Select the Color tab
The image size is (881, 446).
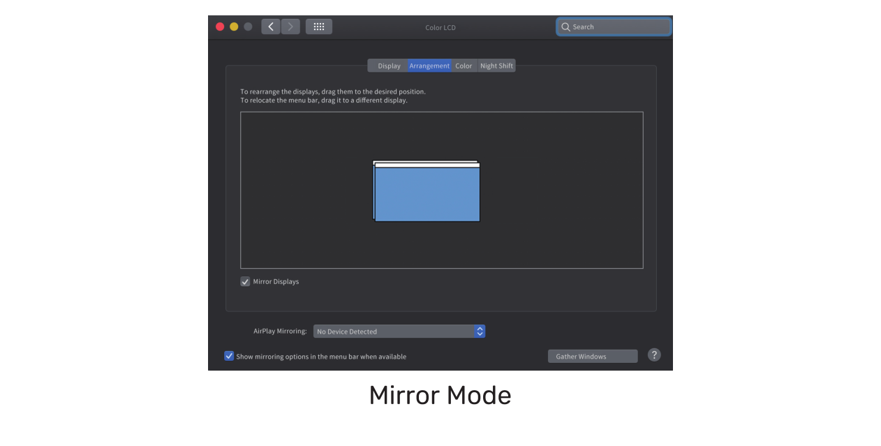point(464,66)
